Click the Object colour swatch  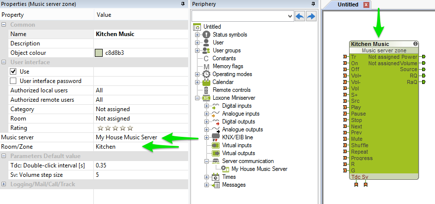click(x=99, y=53)
